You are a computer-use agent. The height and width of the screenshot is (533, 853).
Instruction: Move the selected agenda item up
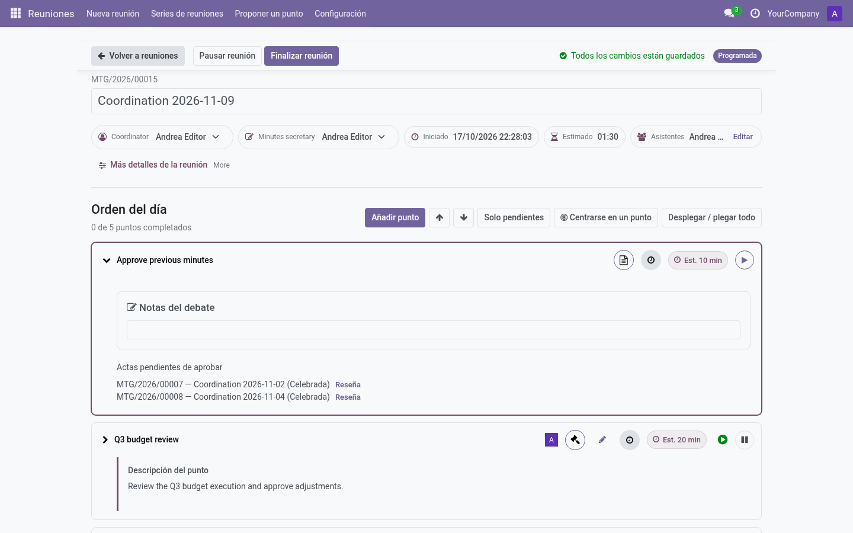coord(440,217)
